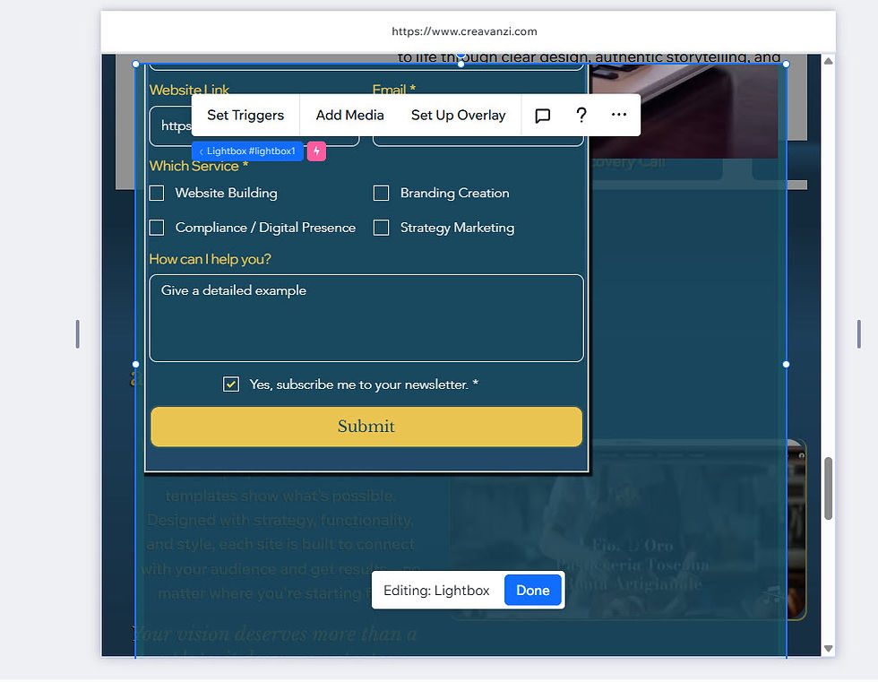Image resolution: width=878 pixels, height=682 pixels.
Task: Select the Lightbox #lightbox1 label chip
Action: 251,151
